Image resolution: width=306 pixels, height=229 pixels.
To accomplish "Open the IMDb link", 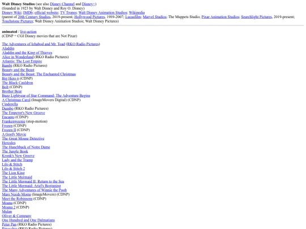I will click(x=28, y=12).
